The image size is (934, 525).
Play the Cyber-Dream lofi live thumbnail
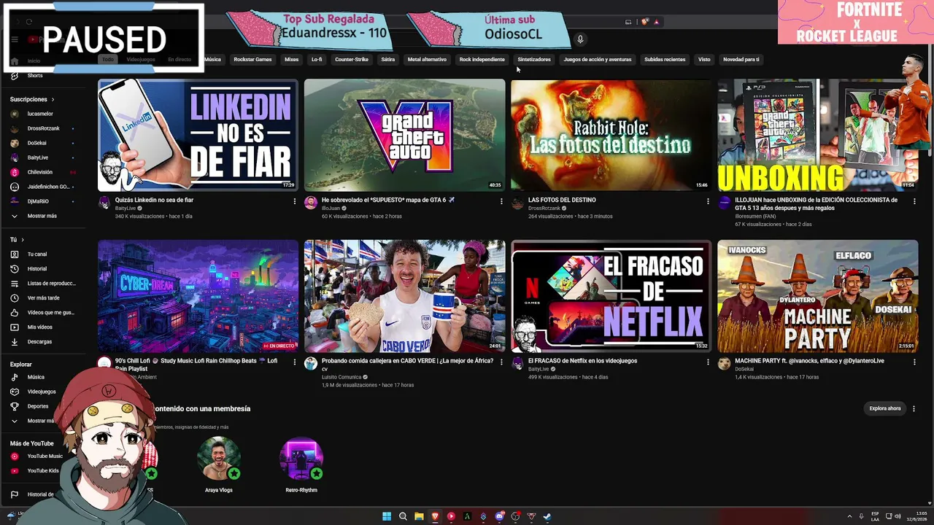[x=198, y=296]
